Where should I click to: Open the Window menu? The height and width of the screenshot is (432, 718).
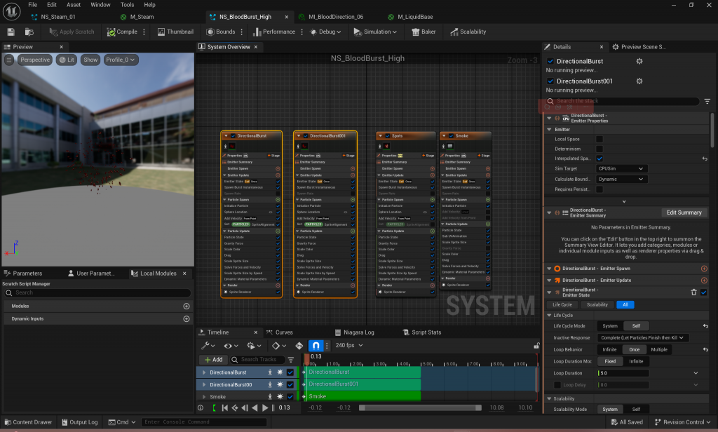pyautogui.click(x=100, y=4)
